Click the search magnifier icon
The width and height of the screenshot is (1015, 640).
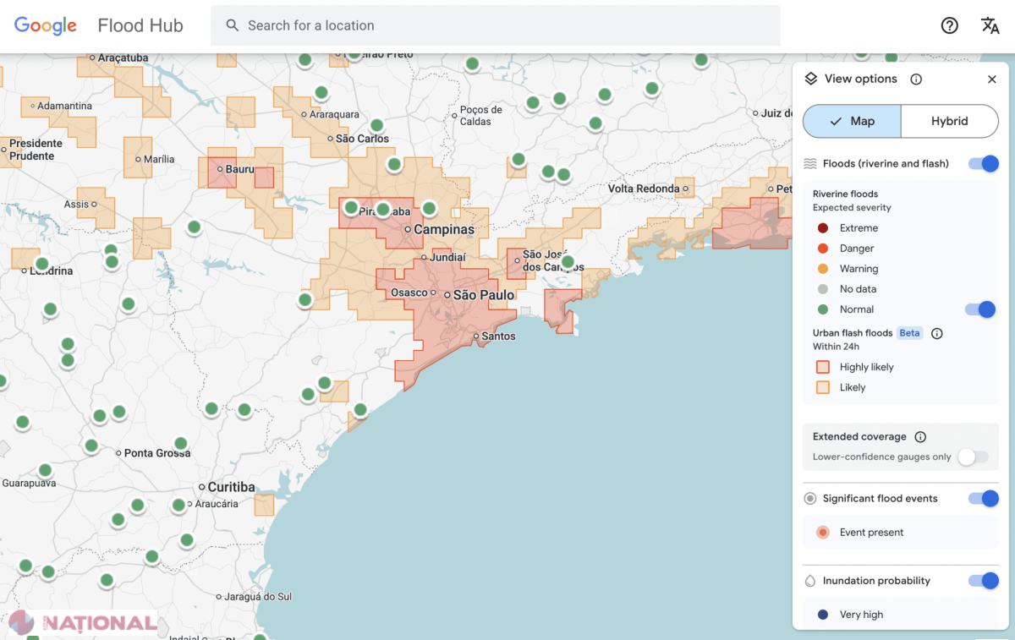[233, 25]
